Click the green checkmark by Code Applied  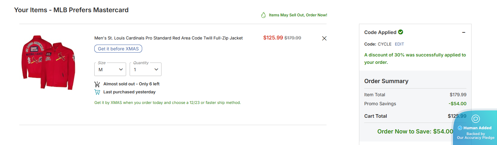[400, 32]
